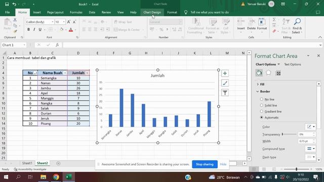Click the Jumlah chart title

point(157,75)
